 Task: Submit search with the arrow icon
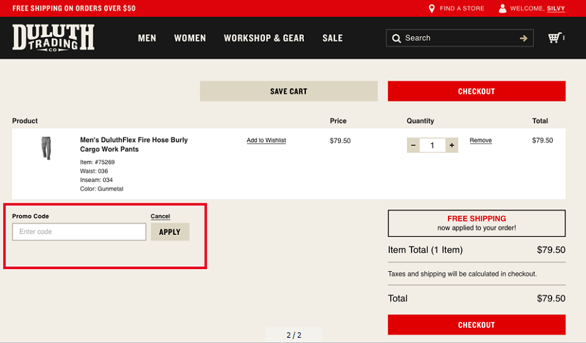click(523, 38)
